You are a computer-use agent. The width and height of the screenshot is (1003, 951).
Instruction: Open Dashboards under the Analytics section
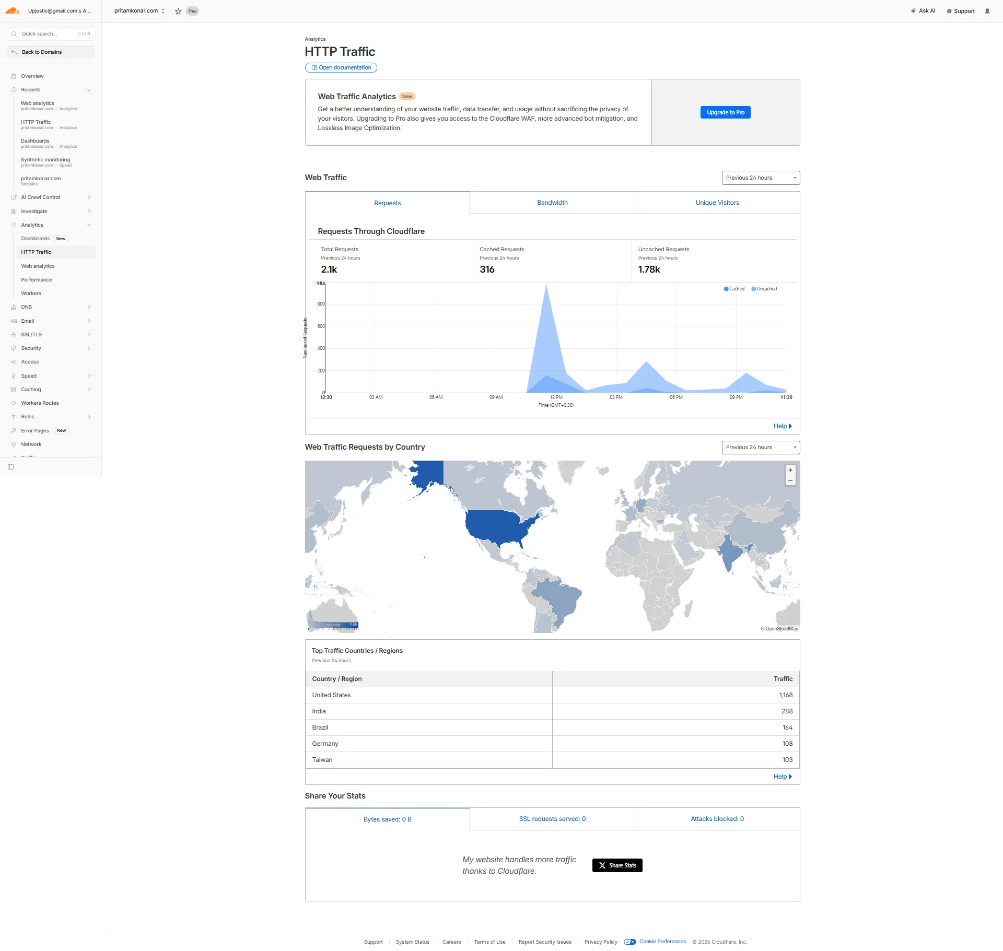[36, 239]
